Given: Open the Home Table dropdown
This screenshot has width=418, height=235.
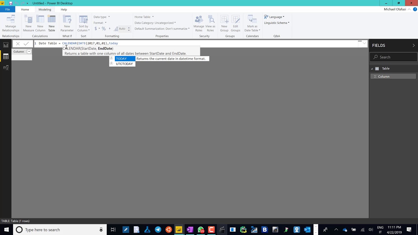Looking at the screenshot, I should [x=144, y=17].
